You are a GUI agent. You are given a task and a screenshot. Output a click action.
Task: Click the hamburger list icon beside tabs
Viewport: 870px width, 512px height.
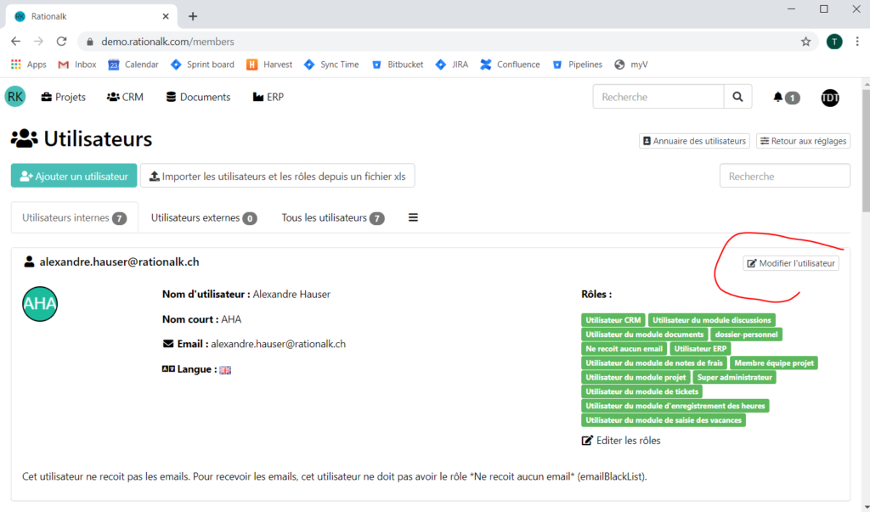tap(414, 217)
